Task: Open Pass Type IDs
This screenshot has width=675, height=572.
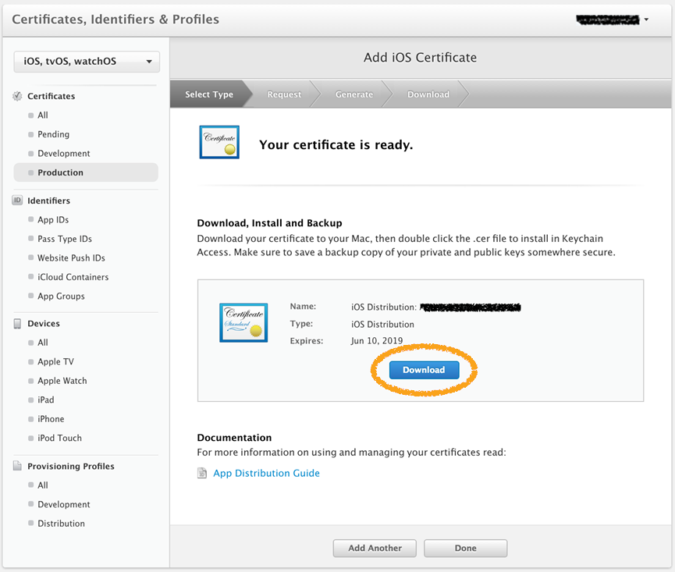Action: click(x=65, y=239)
